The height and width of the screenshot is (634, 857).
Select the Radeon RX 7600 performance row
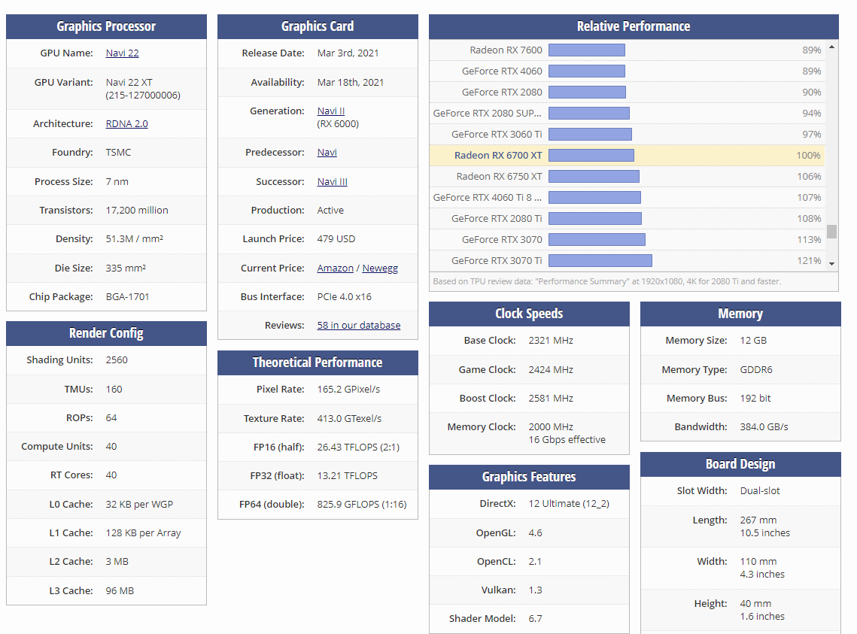click(627, 50)
